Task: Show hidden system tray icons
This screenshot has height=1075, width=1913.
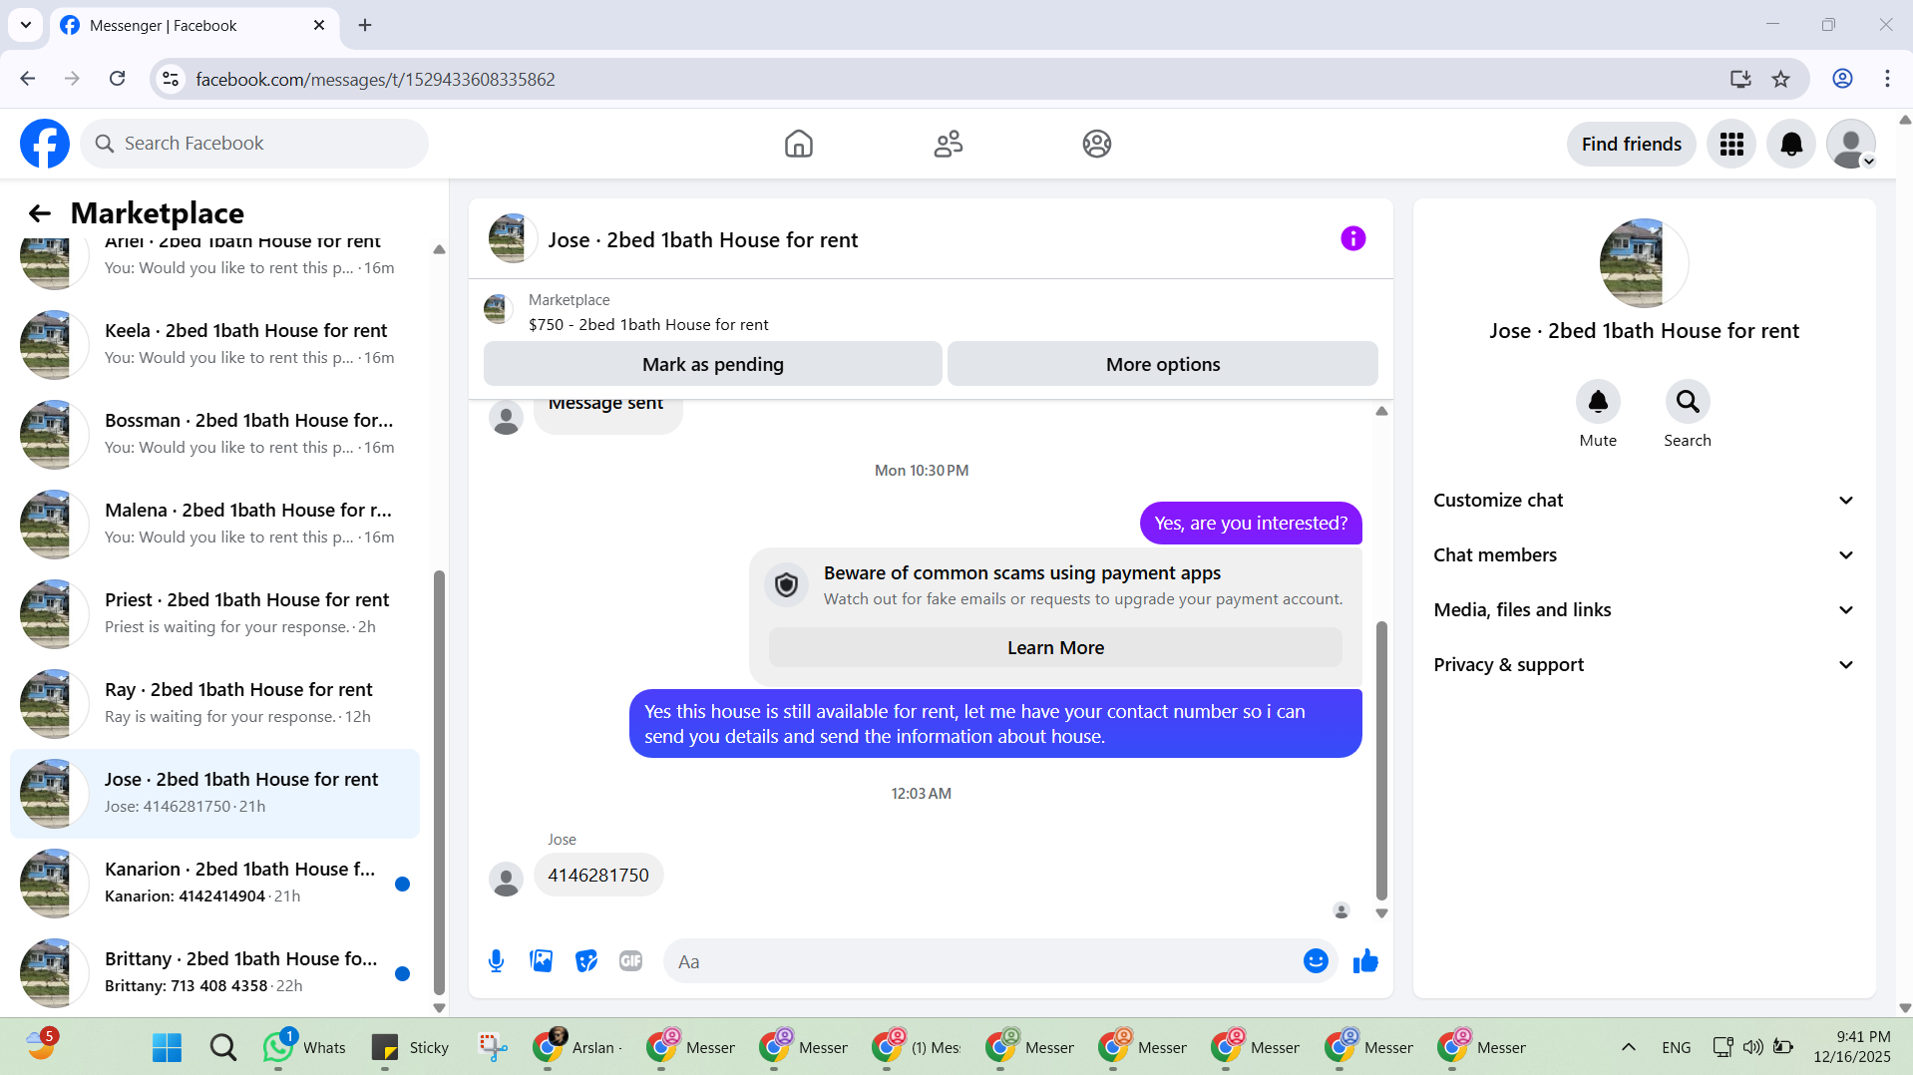Action: pyautogui.click(x=1628, y=1047)
